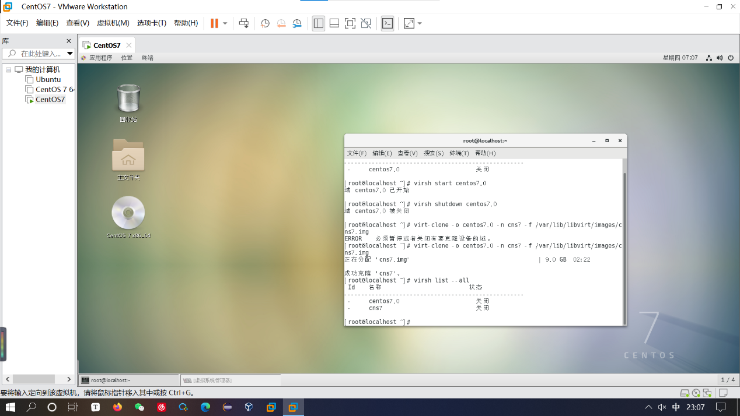
Task: Select the Ubuntu virtual machine in library
Action: coord(48,80)
